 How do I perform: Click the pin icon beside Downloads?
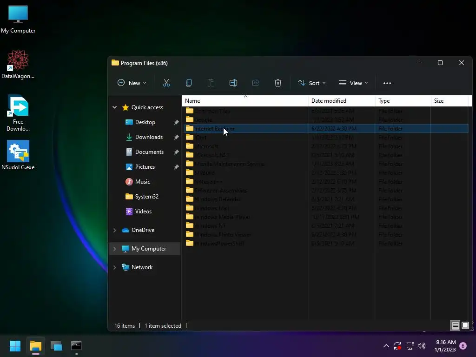pos(176,137)
